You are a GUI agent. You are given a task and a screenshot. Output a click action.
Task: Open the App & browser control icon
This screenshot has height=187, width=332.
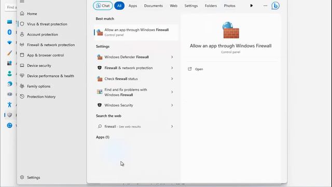(x=22, y=55)
